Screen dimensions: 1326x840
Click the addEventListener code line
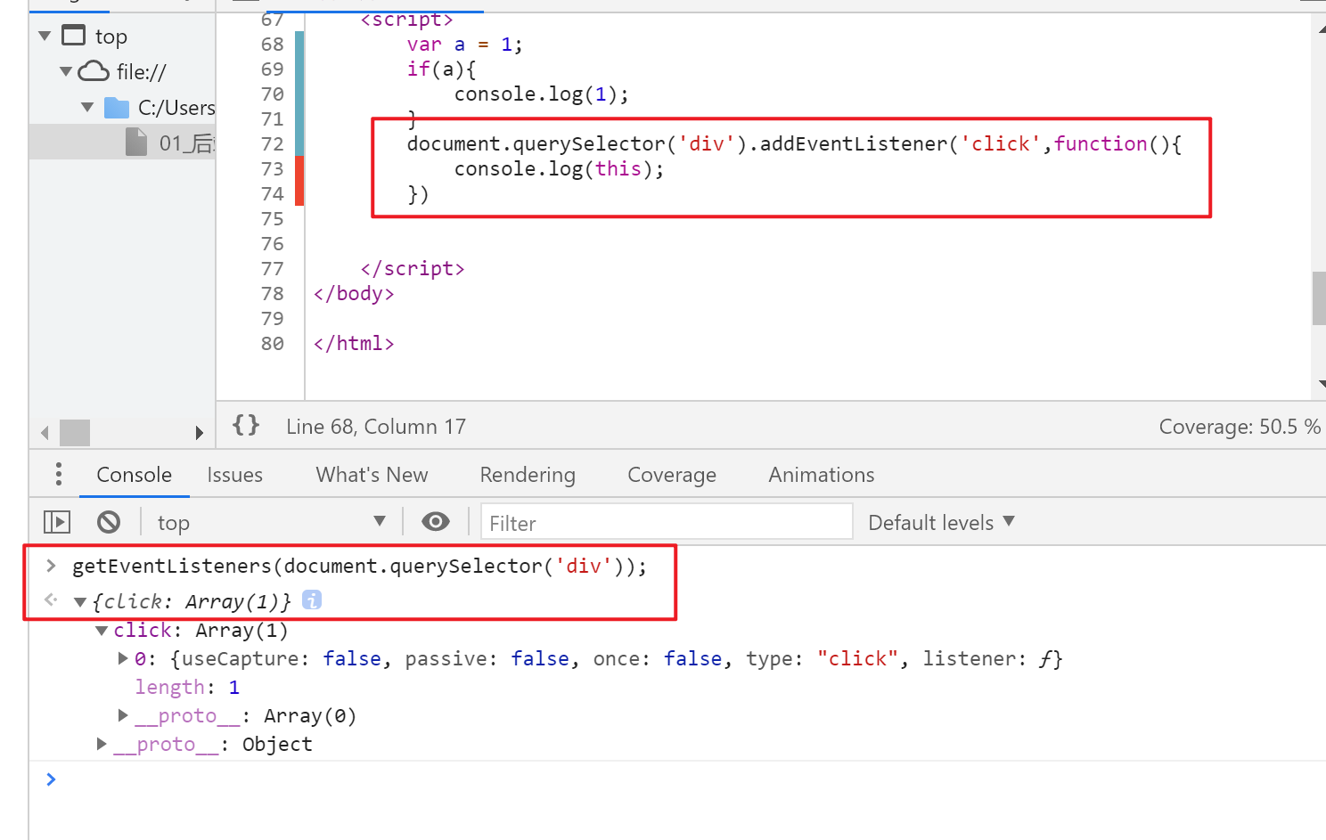pyautogui.click(x=794, y=143)
